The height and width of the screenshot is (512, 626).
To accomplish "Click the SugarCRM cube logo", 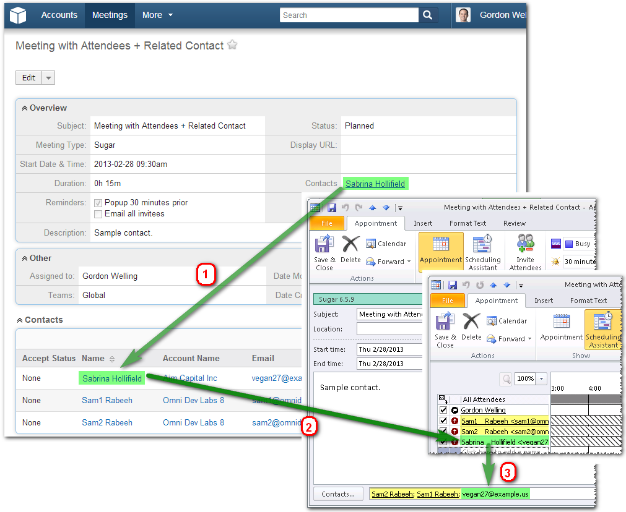I will (17, 15).
